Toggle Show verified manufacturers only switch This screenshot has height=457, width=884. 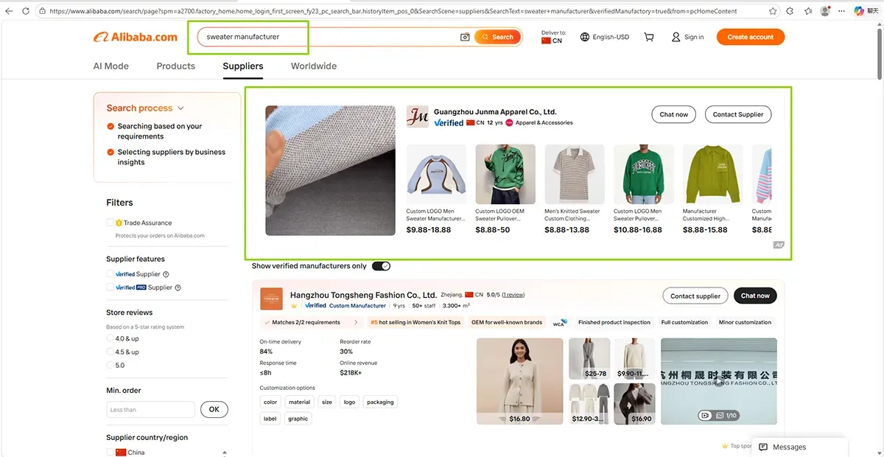(x=381, y=266)
